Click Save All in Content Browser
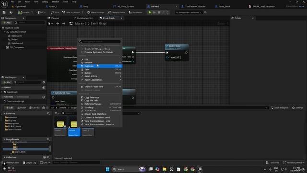 34,108
